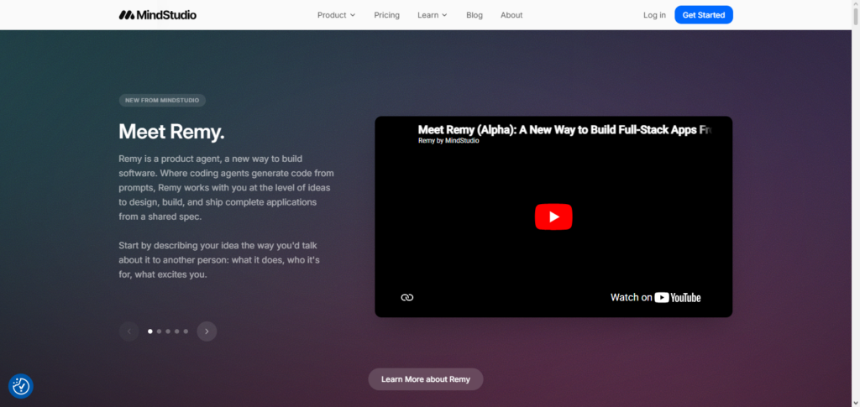Expand the Product dropdown menu
The height and width of the screenshot is (407, 860).
336,15
